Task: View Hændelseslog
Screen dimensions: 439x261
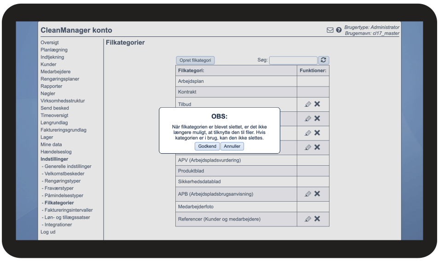Action: pyautogui.click(x=56, y=152)
